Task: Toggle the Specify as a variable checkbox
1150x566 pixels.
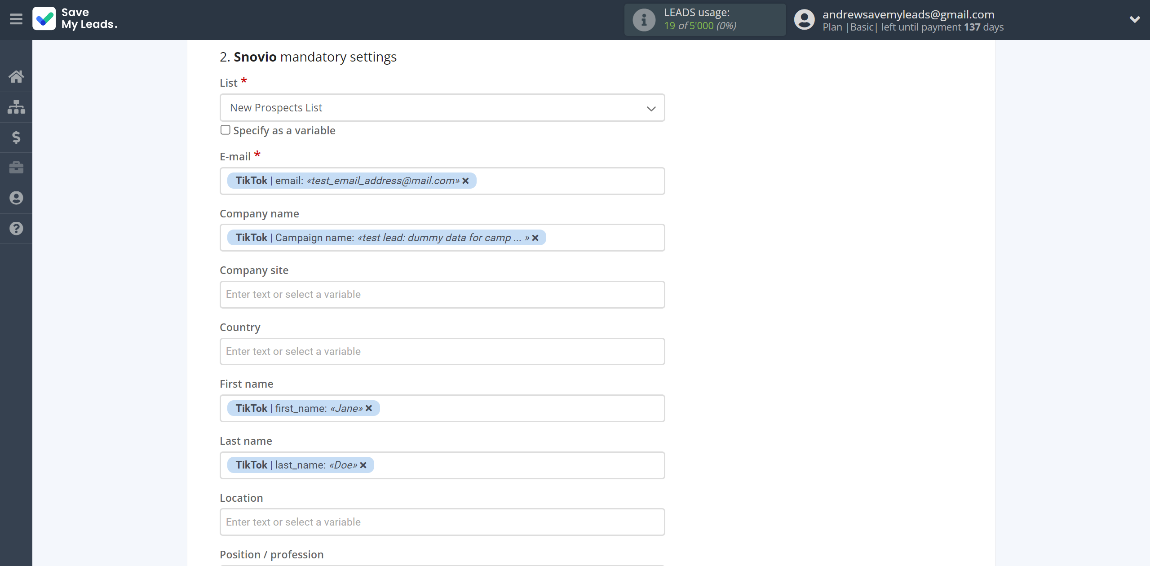Action: tap(226, 130)
